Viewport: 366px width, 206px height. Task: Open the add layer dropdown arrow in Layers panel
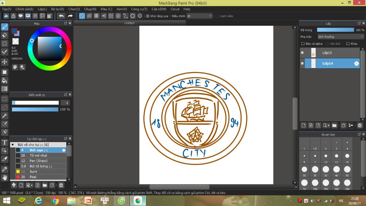[328, 126]
